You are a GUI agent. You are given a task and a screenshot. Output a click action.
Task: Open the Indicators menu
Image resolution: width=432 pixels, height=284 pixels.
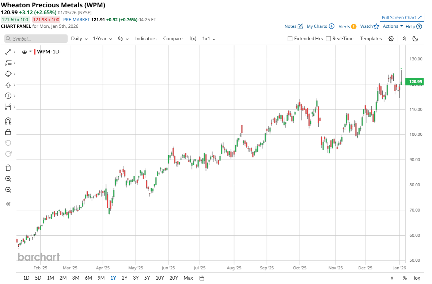pyautogui.click(x=145, y=38)
